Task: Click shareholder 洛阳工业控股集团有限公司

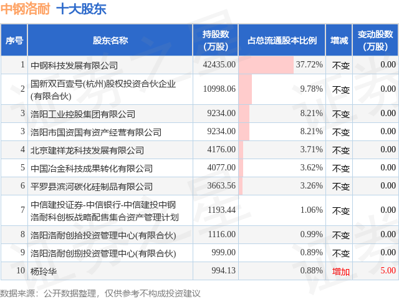Action: click(x=83, y=114)
